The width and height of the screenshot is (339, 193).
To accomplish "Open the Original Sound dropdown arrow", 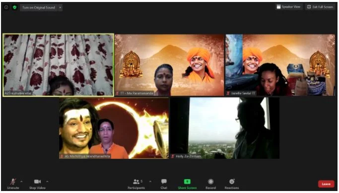I will click(61, 7).
